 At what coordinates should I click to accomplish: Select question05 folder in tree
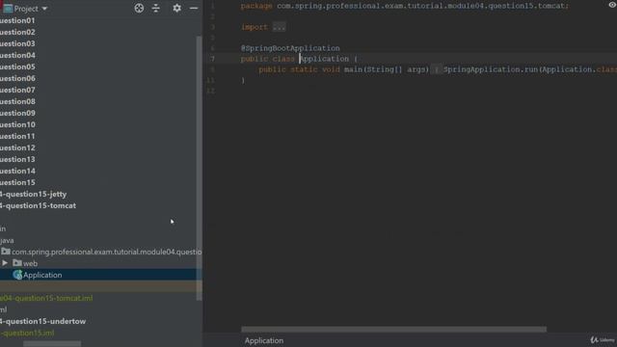17,67
